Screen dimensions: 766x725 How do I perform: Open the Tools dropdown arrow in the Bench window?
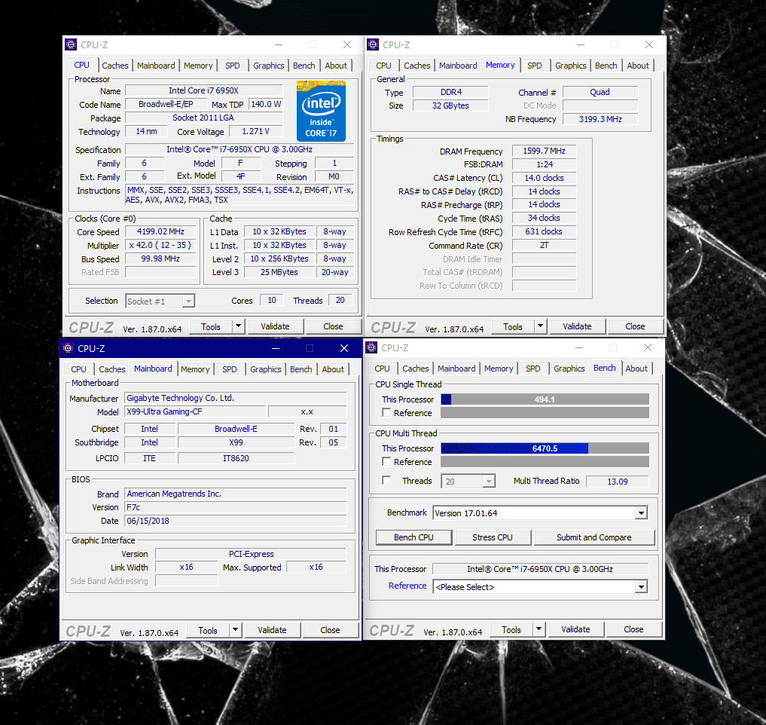coord(539,629)
